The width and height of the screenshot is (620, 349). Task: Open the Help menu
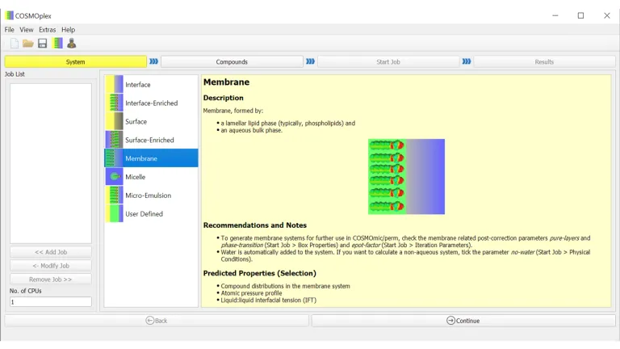[69, 30]
